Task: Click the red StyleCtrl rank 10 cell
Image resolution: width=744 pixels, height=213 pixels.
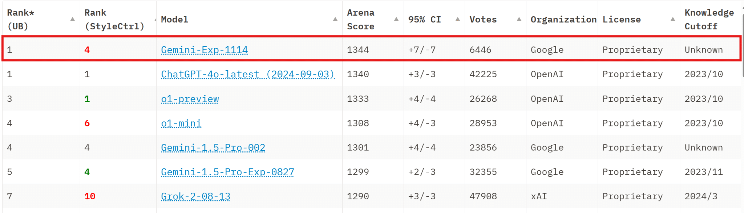Action: click(90, 196)
